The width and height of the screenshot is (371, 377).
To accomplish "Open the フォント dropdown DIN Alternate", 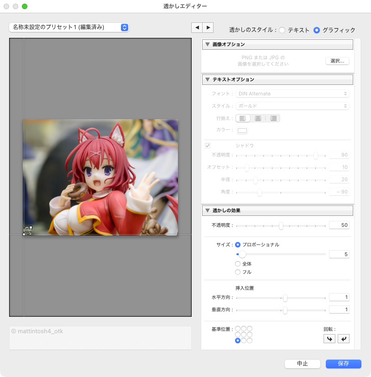I will tap(293, 94).
